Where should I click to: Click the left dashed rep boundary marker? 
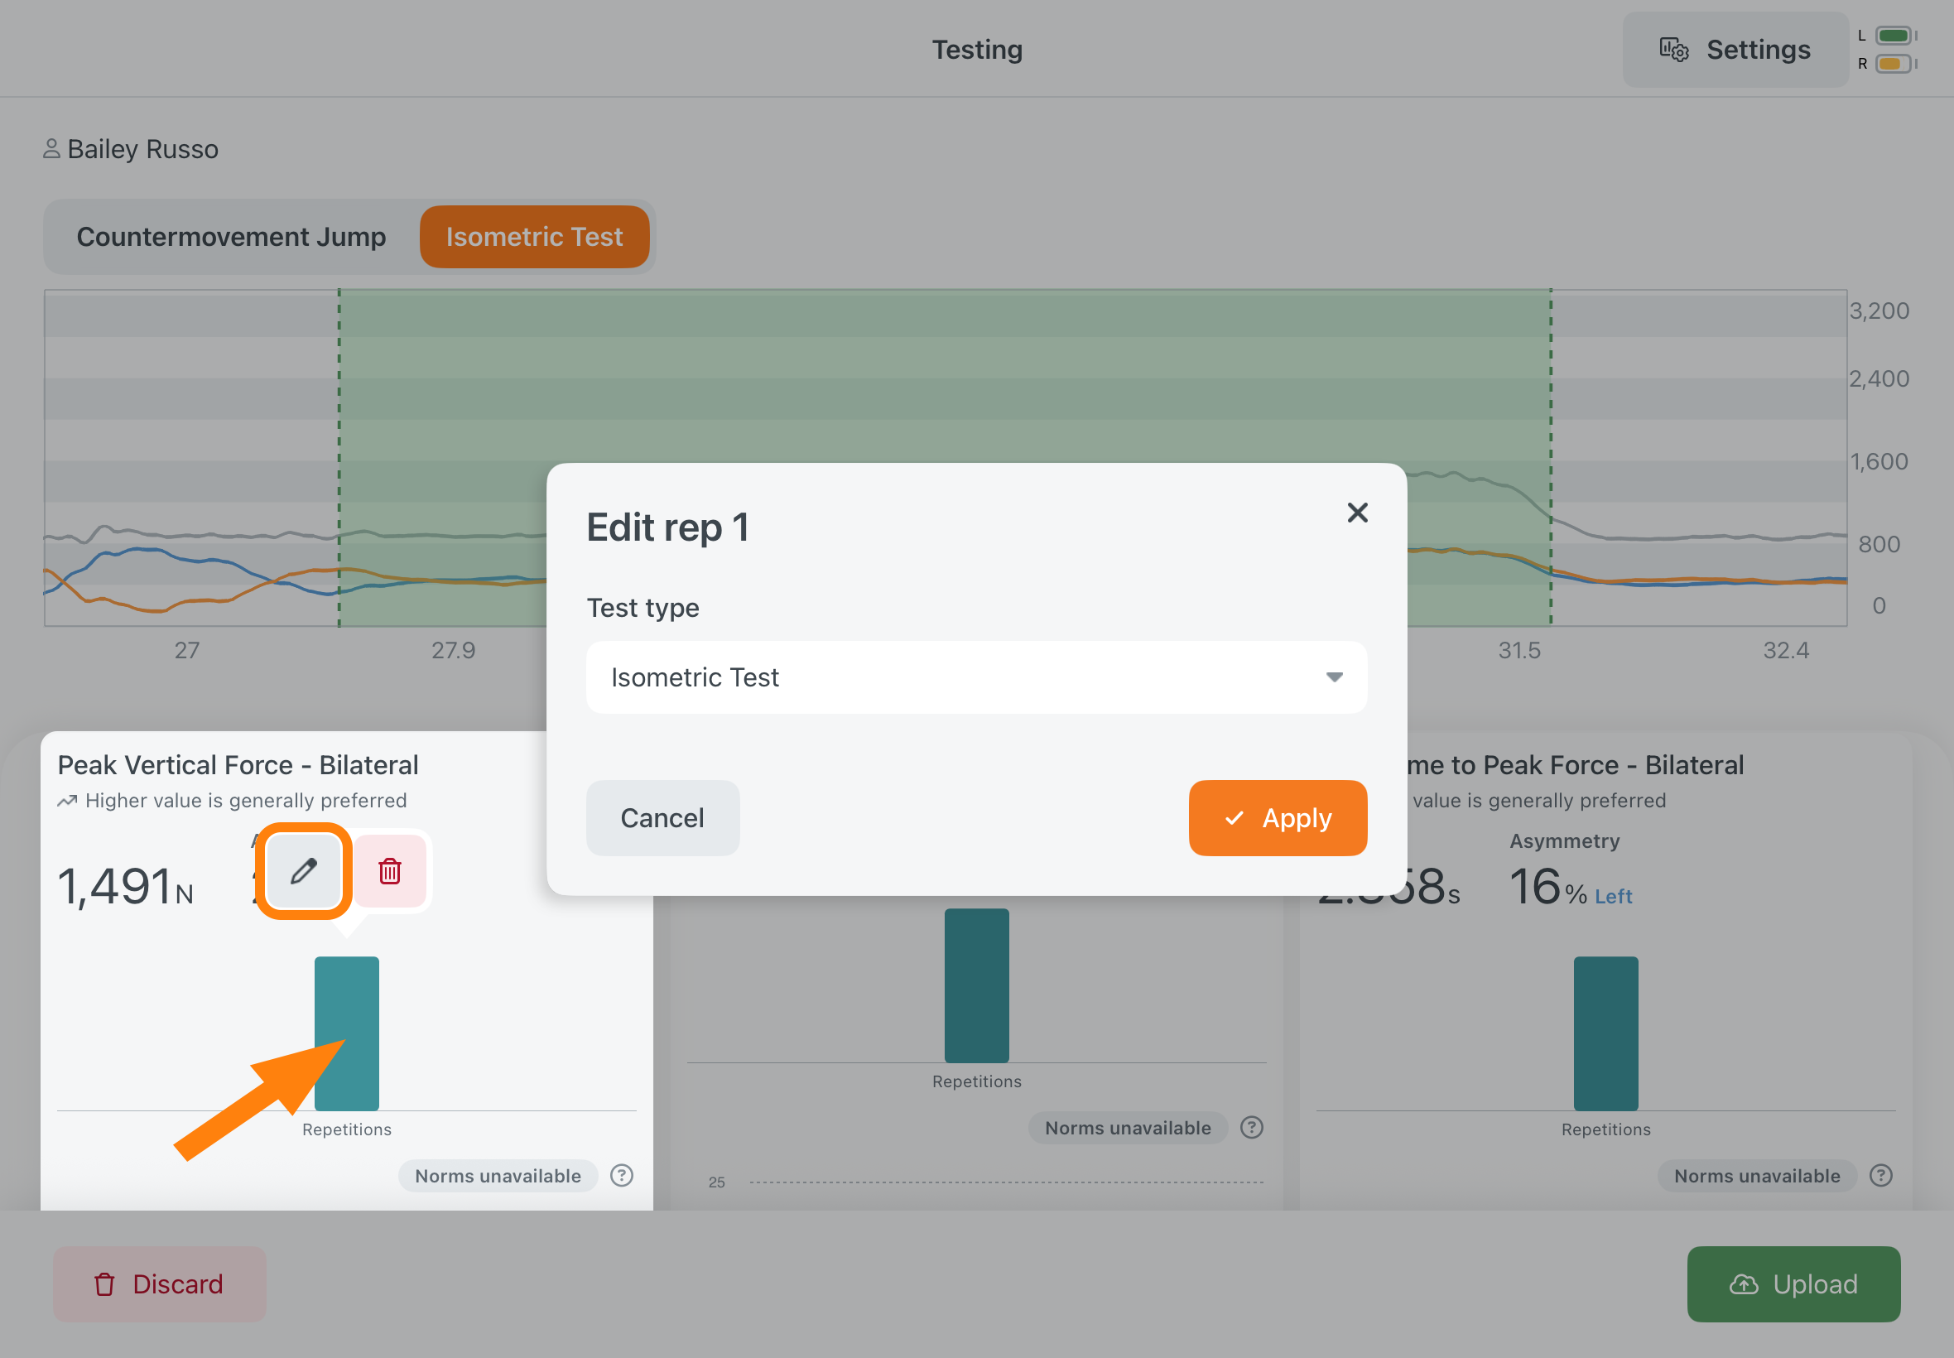pyautogui.click(x=339, y=458)
